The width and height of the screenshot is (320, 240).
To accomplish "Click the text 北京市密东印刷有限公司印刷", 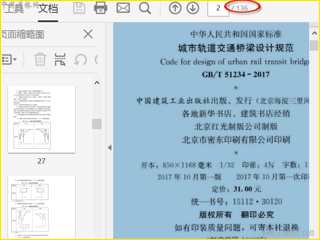I will click(236, 140).
